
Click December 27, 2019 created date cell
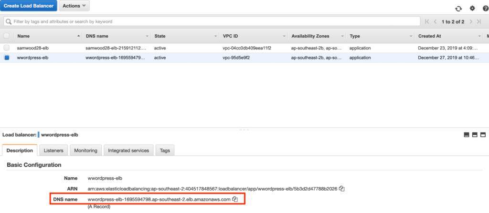click(x=448, y=58)
